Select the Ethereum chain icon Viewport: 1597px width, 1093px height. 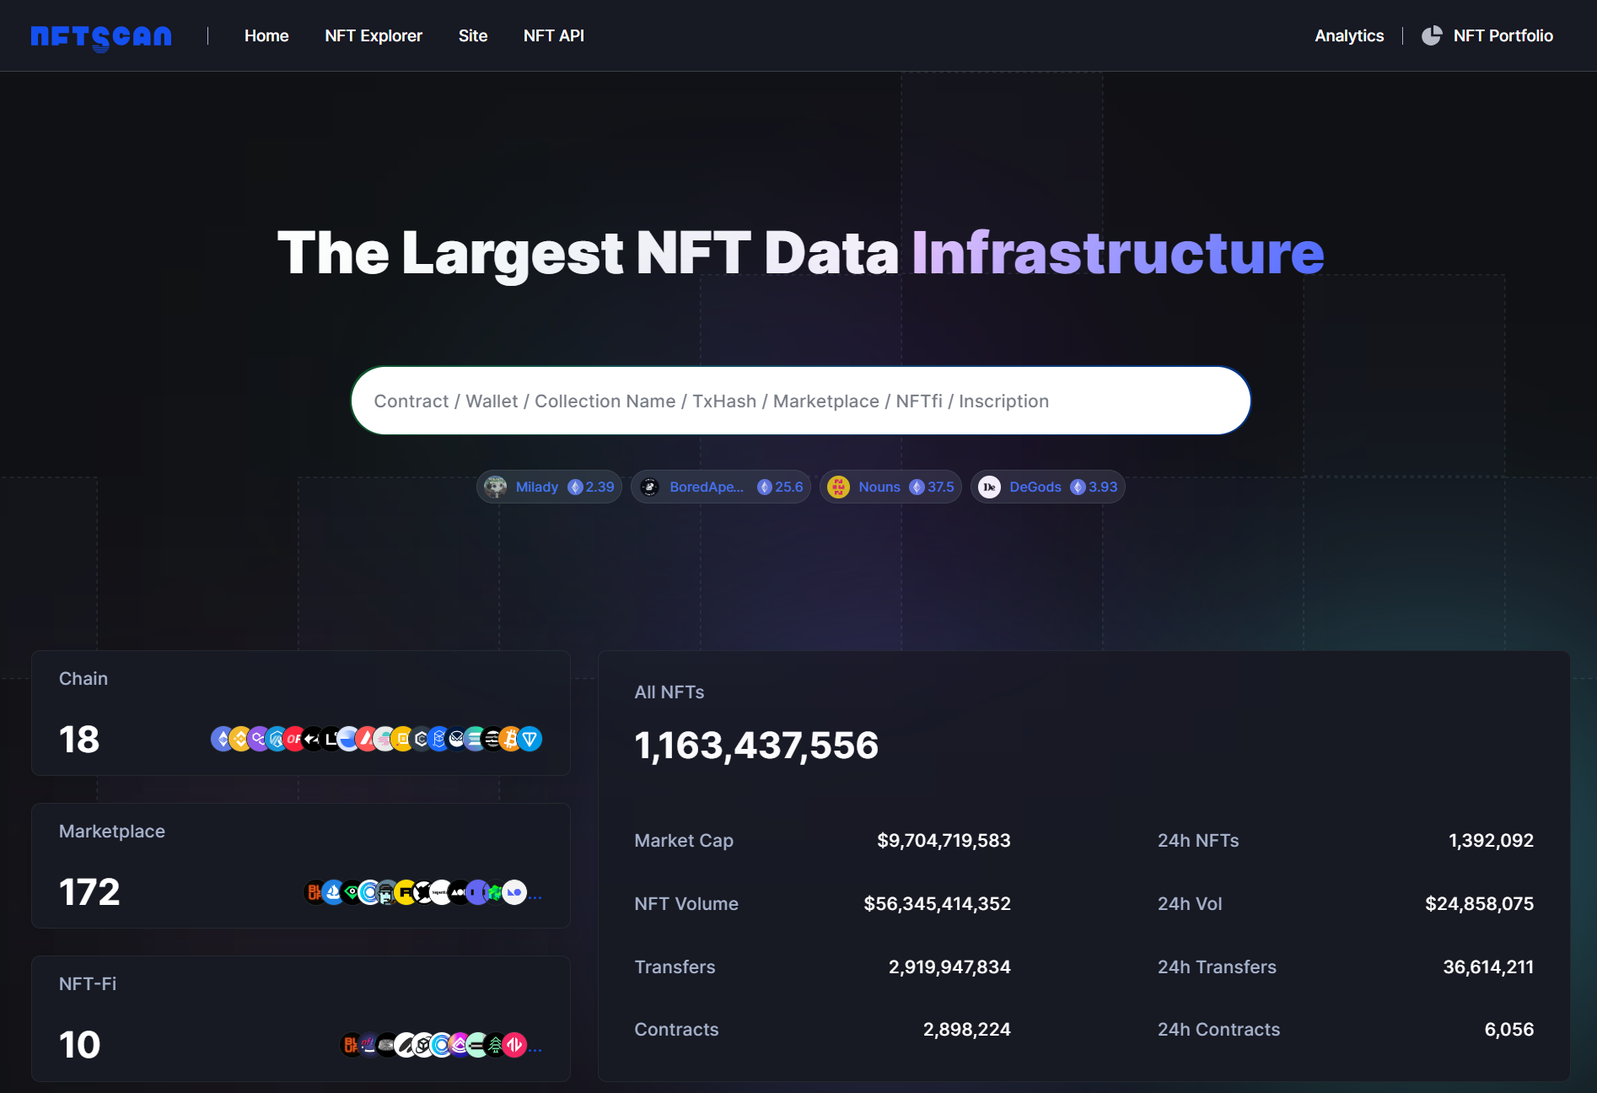pyautogui.click(x=221, y=739)
